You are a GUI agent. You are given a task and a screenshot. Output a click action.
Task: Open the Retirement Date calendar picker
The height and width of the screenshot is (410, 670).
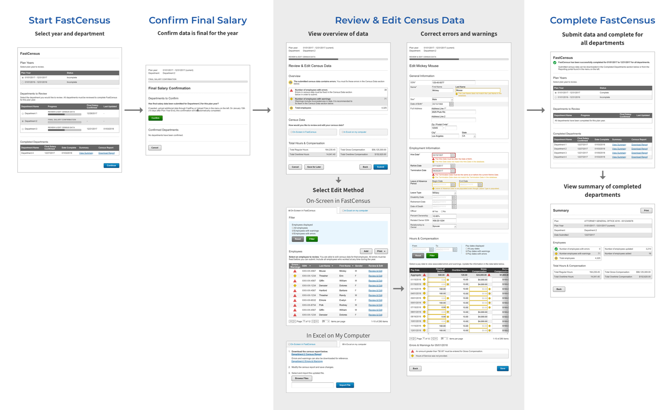click(454, 202)
